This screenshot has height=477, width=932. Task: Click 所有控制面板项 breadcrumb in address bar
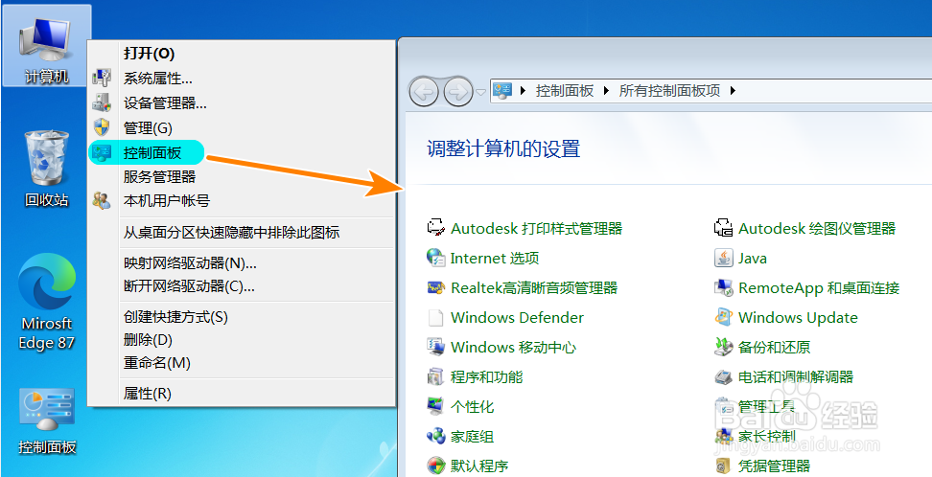tap(669, 91)
